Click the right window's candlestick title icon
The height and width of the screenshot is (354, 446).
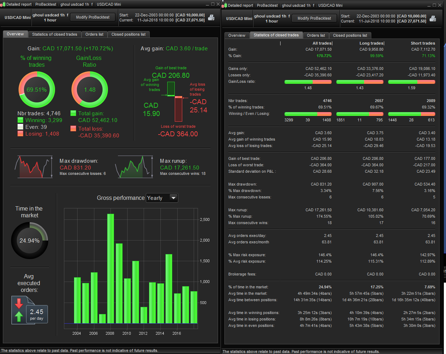coord(224,5)
